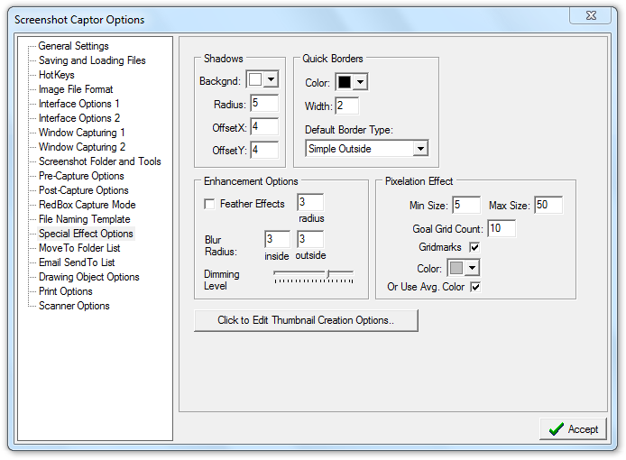Screen dimensions: 626x460
Task: Open MoveTo Folder List
Action: point(79,248)
